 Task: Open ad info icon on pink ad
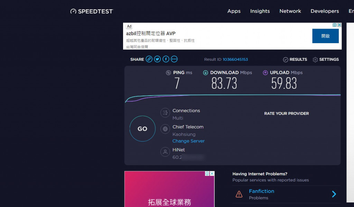coord(207,174)
